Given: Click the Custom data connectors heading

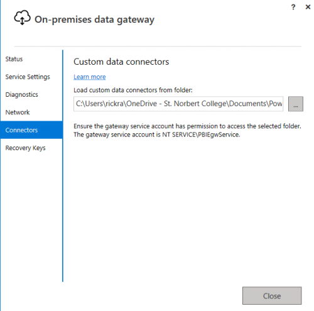Looking at the screenshot, I should 121,62.
